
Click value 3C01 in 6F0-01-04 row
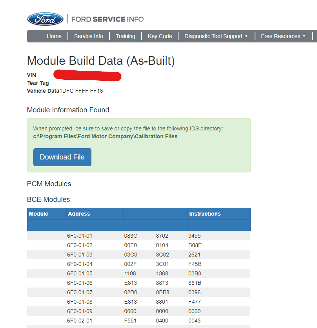(162, 264)
